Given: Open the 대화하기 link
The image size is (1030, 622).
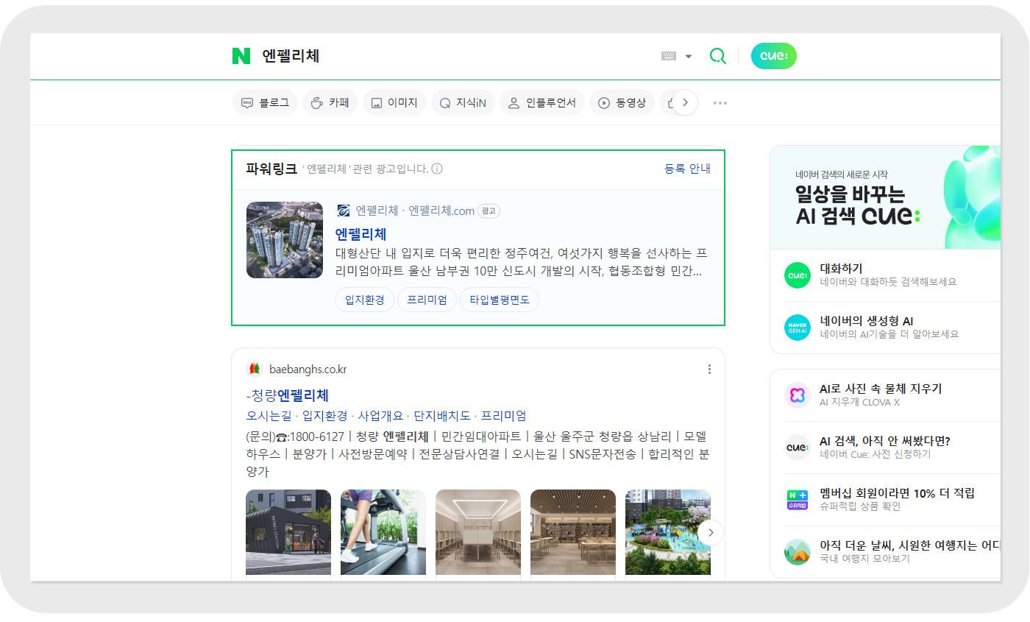Looking at the screenshot, I should [841, 269].
